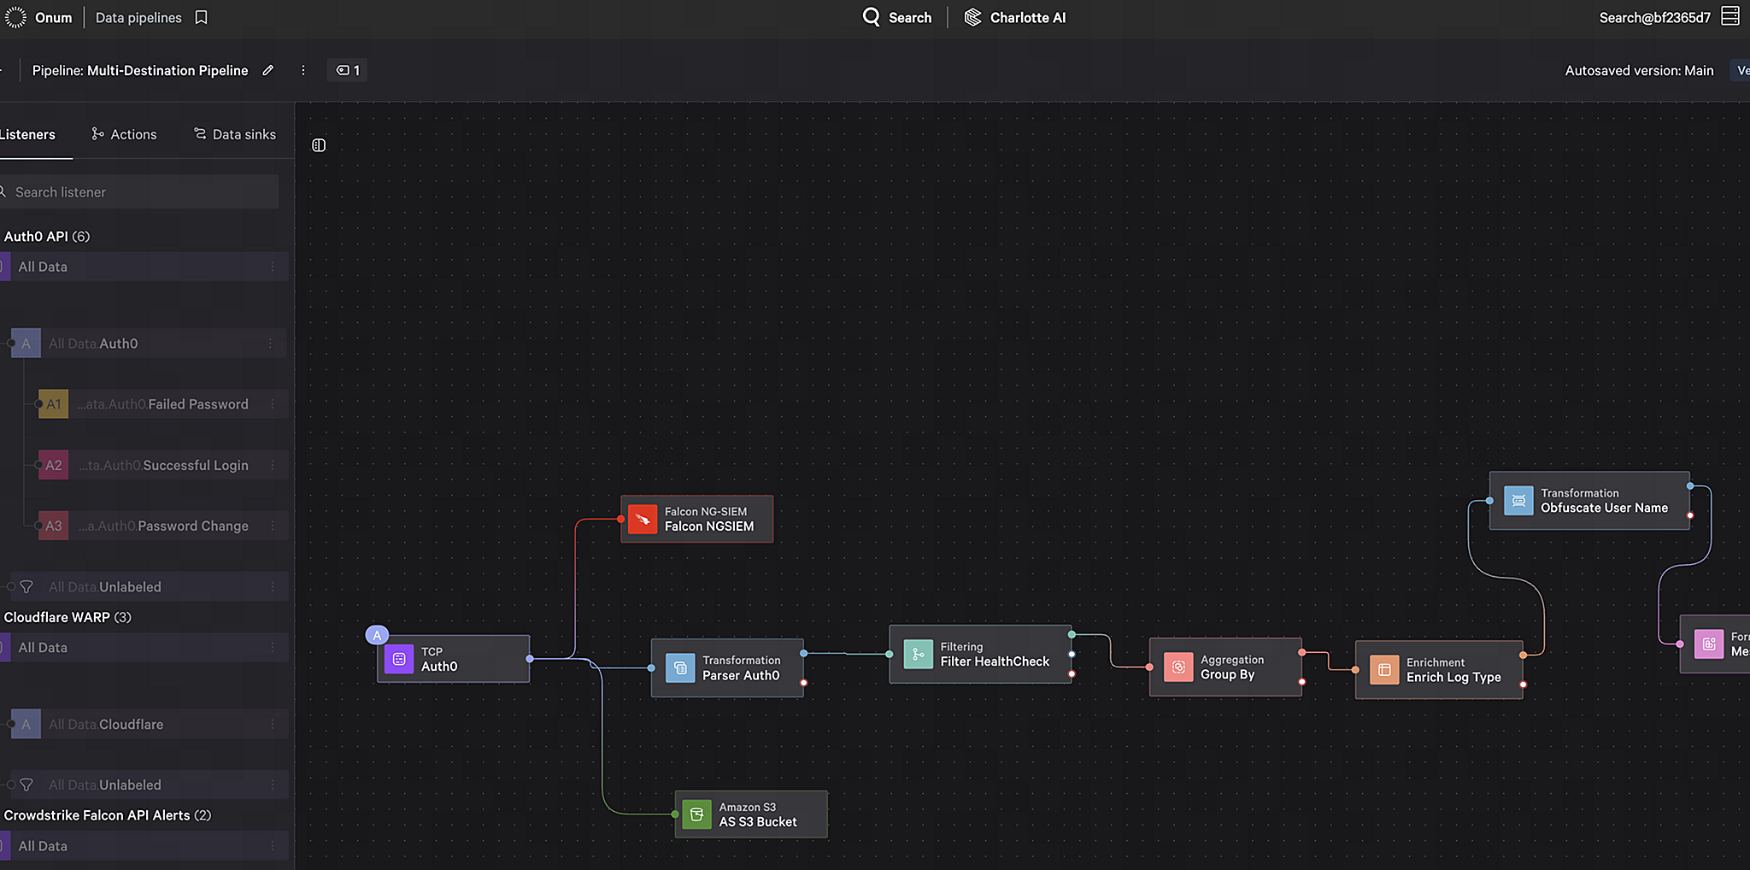Viewport: 1750px width, 870px height.
Task: Bookmark the Data pipelines page
Action: tap(202, 17)
